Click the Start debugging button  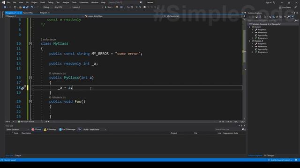108,7
